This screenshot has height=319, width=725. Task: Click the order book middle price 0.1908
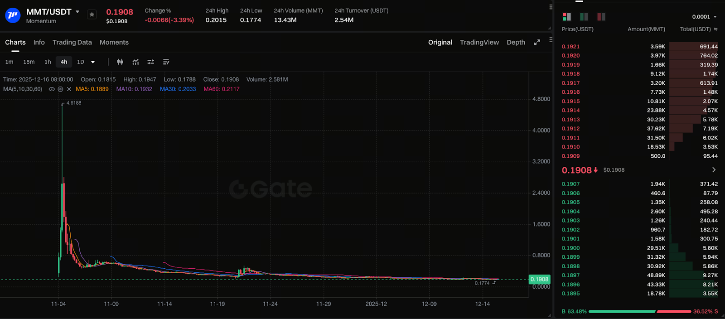(x=577, y=170)
